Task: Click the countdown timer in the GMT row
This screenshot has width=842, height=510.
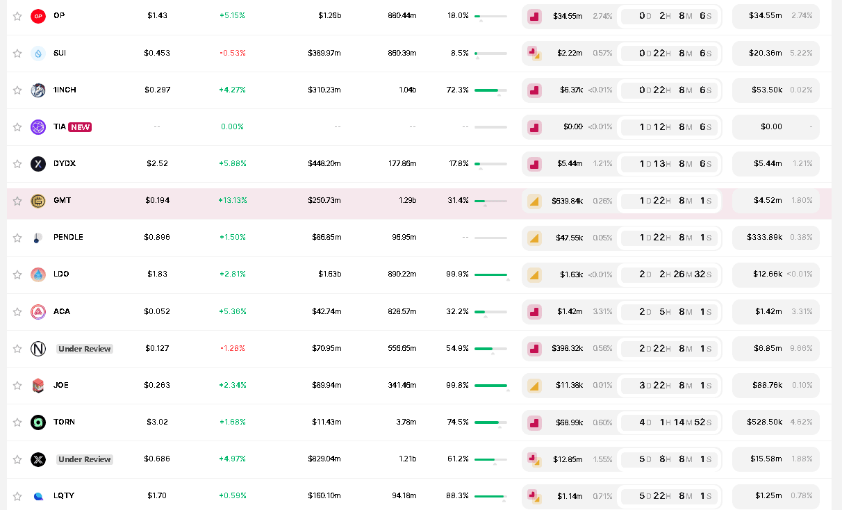Action: [668, 200]
